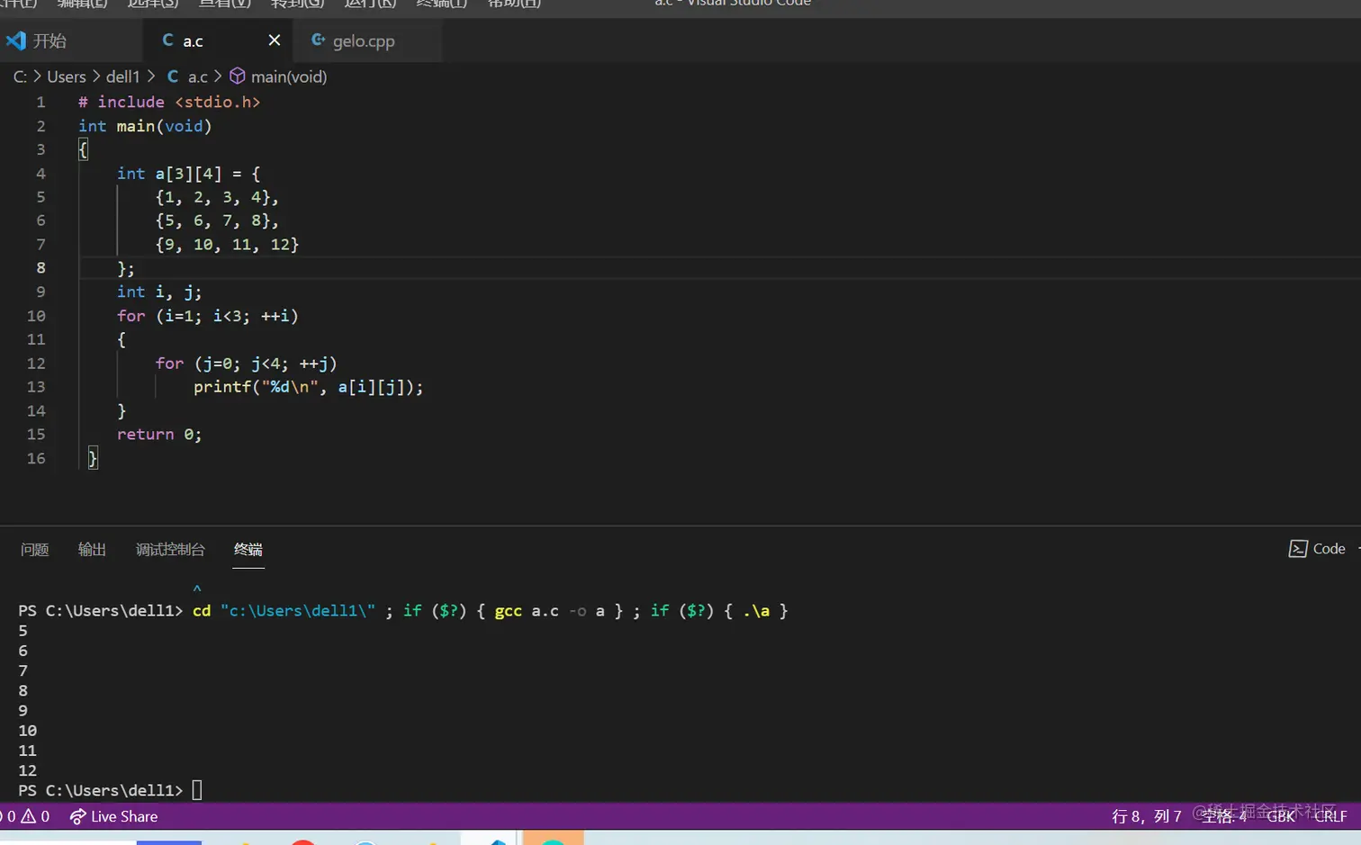Viewport: 1361px width, 845px height.
Task: Expand the Users breadcrumb folder
Action: [67, 76]
